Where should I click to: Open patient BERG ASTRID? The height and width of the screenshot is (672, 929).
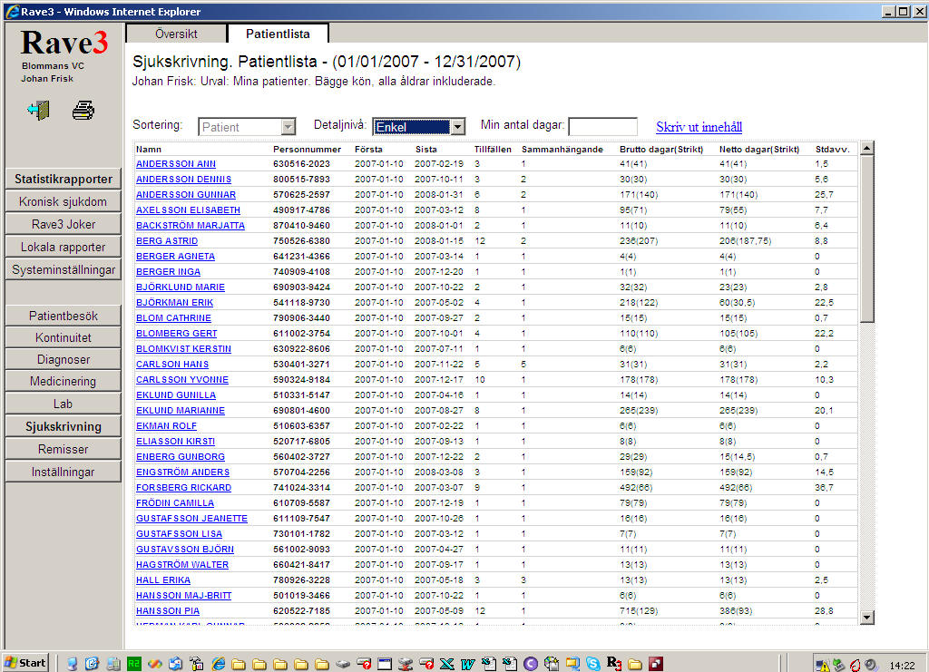(x=167, y=241)
